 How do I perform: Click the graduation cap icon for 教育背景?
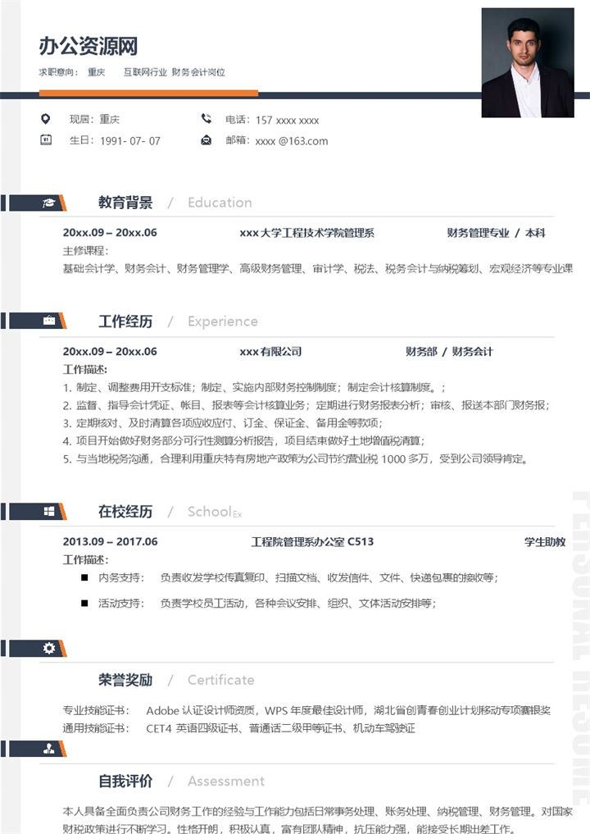pyautogui.click(x=49, y=203)
